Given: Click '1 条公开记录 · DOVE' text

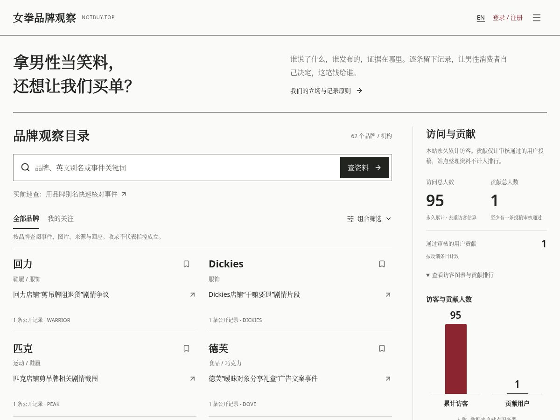Looking at the screenshot, I should [232, 404].
